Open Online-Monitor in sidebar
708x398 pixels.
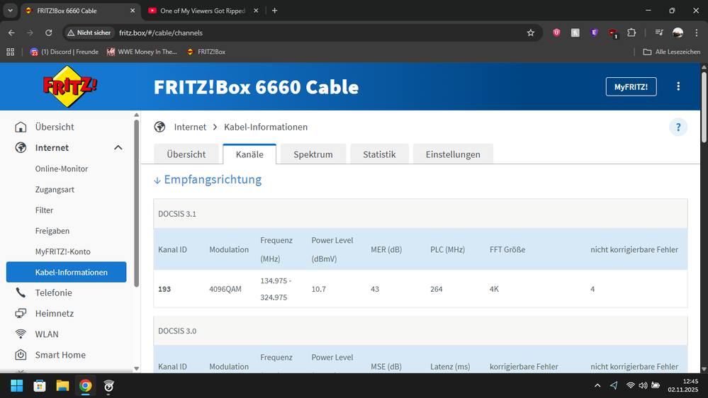62,169
